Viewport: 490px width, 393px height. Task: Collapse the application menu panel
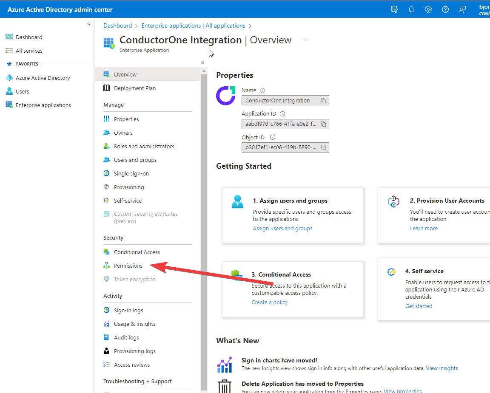tap(202, 62)
